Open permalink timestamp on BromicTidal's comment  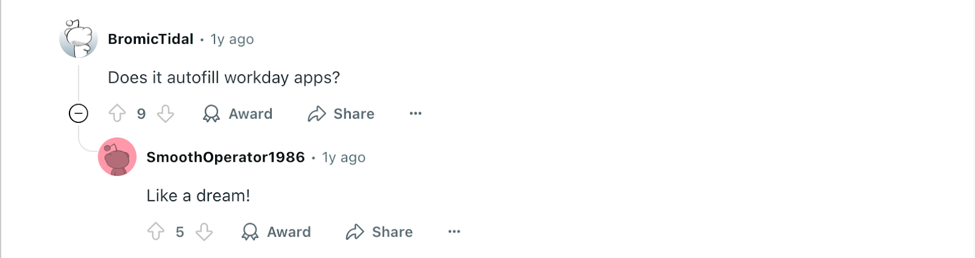click(232, 40)
